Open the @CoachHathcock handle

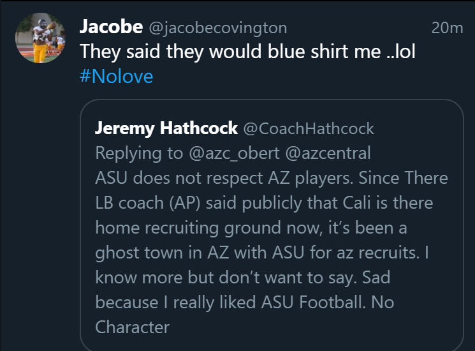[x=309, y=128]
